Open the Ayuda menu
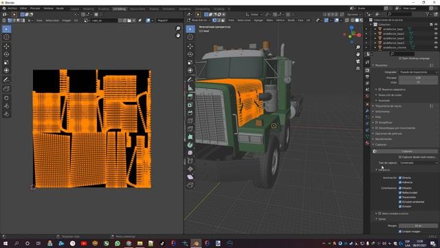The height and width of the screenshot is (248, 440). coord(60,8)
